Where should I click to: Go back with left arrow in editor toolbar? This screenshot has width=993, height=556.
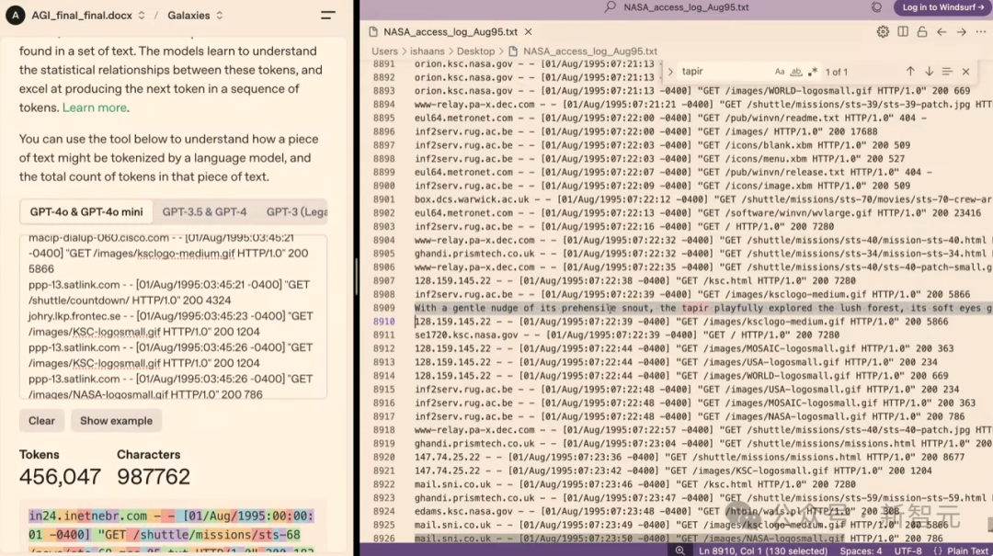(942, 31)
